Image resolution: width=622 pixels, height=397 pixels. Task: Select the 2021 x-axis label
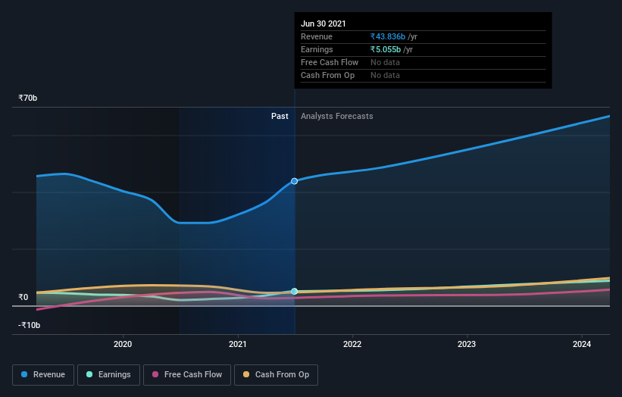[x=238, y=344]
